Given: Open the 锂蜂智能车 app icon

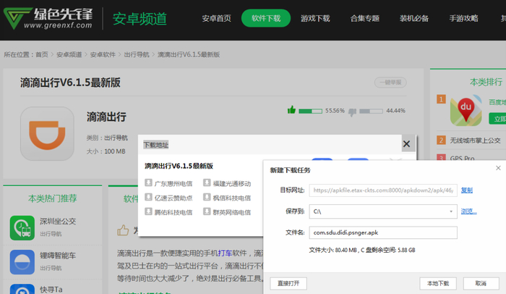Looking at the screenshot, I should point(22,261).
